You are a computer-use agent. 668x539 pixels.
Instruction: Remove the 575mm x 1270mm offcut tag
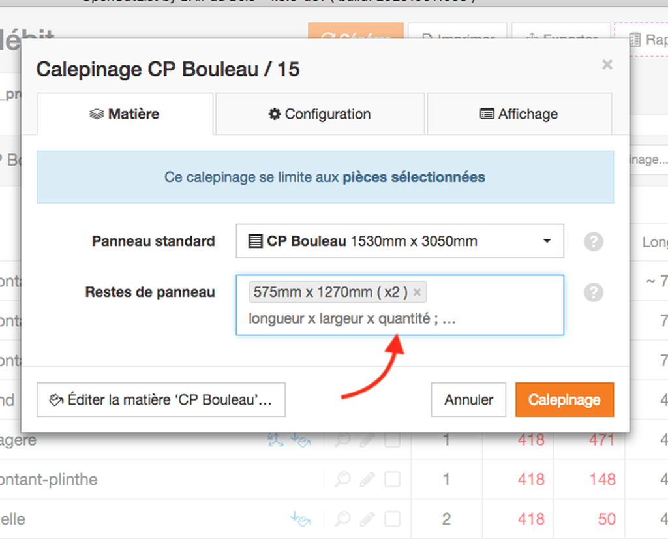tap(417, 292)
